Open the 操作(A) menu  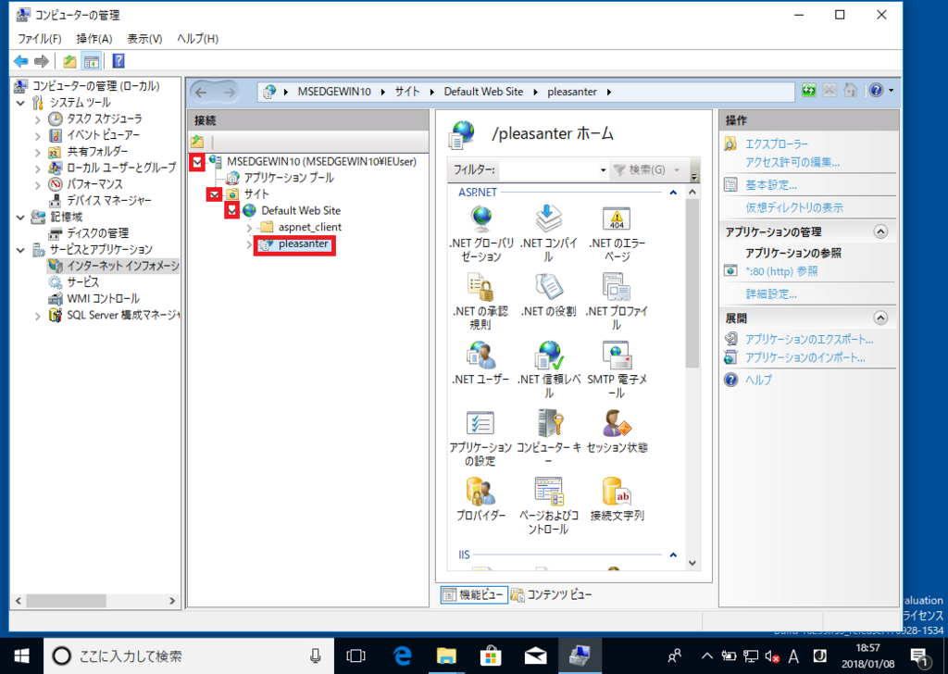(94, 39)
